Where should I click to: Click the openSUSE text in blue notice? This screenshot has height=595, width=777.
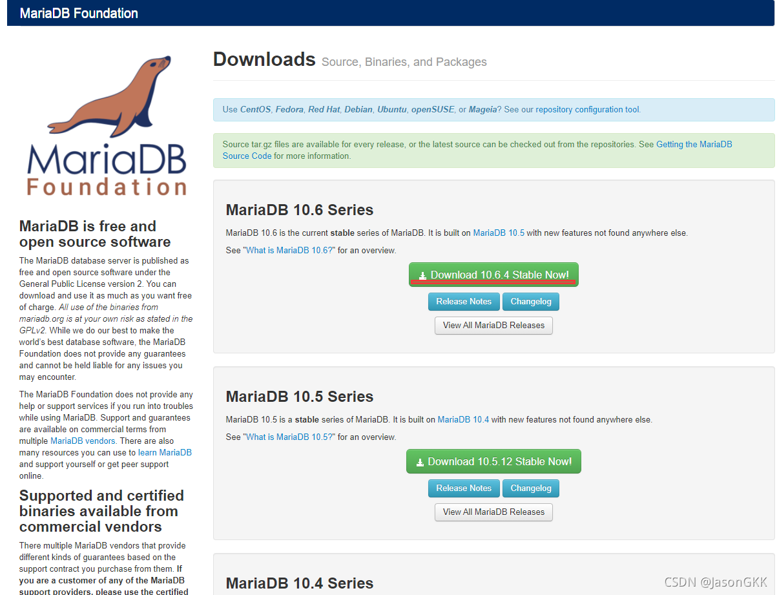click(x=433, y=110)
